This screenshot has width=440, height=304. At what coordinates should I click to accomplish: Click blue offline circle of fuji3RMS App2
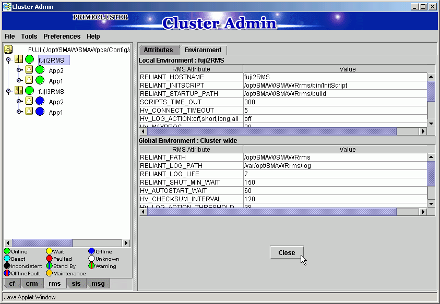point(40,101)
